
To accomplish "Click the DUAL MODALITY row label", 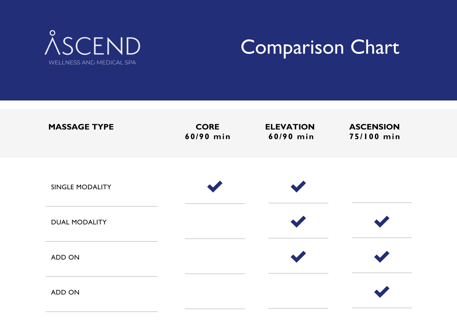I will point(79,222).
